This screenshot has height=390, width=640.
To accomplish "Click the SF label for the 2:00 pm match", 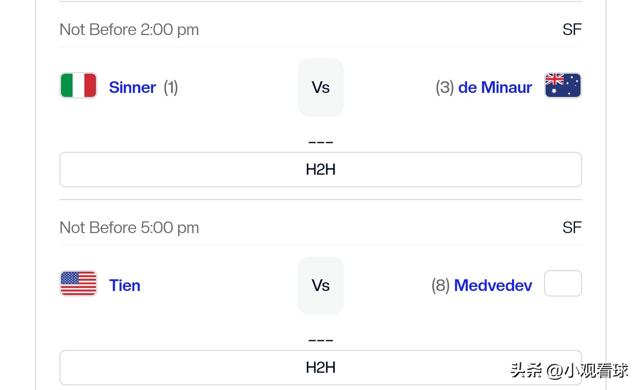I will pos(571,29).
